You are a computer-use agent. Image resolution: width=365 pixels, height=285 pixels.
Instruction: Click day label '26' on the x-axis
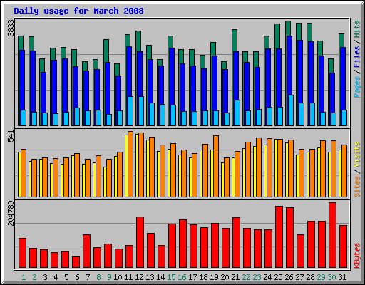289,277
